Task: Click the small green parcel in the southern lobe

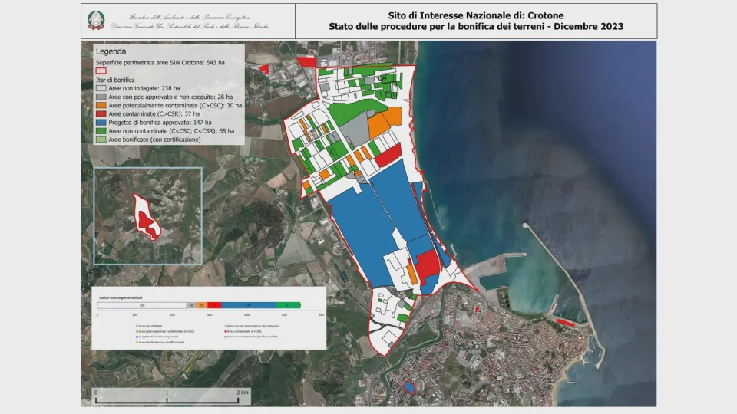Action: (x=402, y=317)
